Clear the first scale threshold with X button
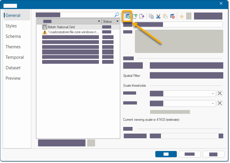This screenshot has width=230, height=163. [x=220, y=93]
